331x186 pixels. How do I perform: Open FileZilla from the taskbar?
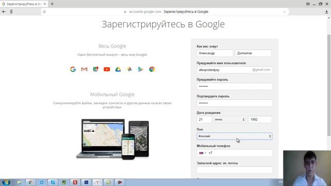click(75, 182)
